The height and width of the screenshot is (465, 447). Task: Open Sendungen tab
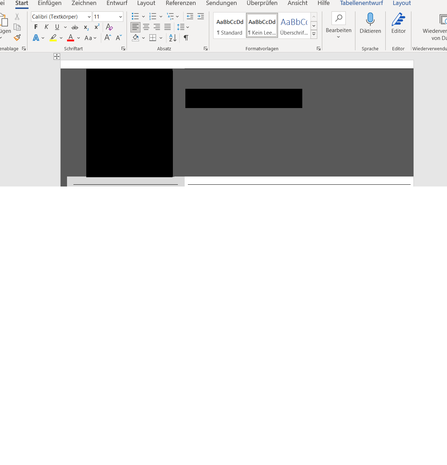point(221,3)
